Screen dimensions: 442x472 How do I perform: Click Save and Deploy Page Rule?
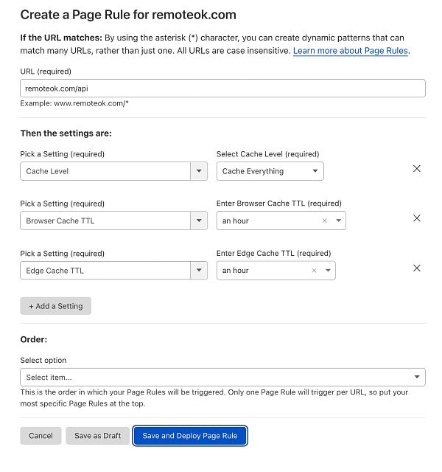[x=190, y=436]
